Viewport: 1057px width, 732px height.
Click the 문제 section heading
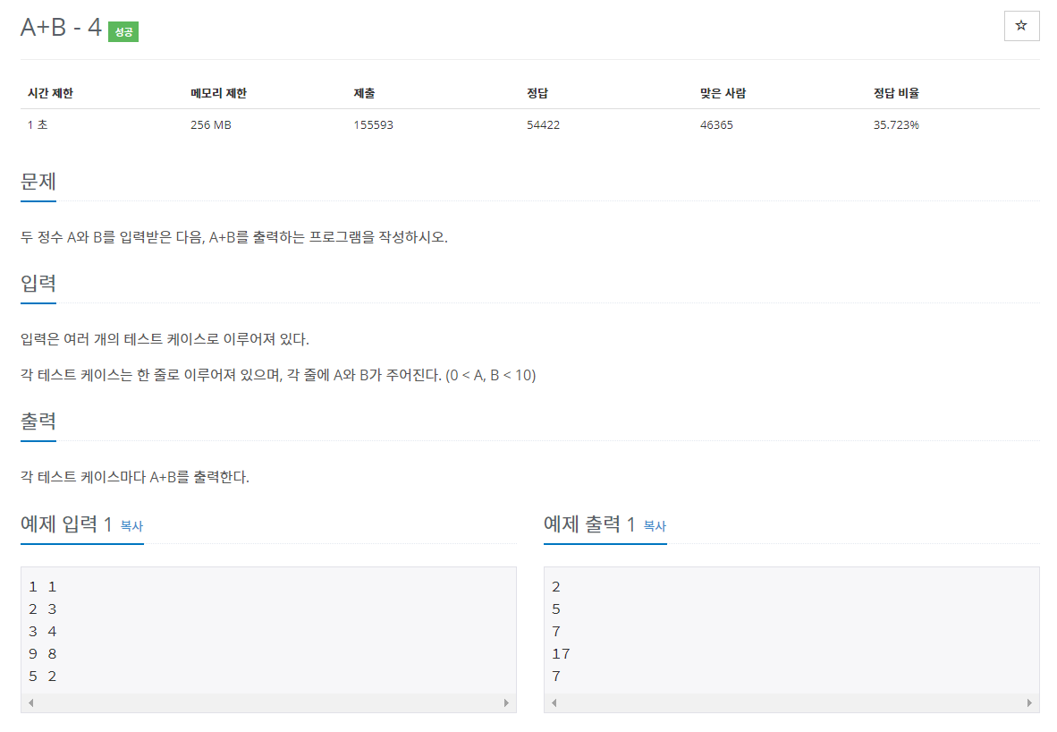(38, 182)
